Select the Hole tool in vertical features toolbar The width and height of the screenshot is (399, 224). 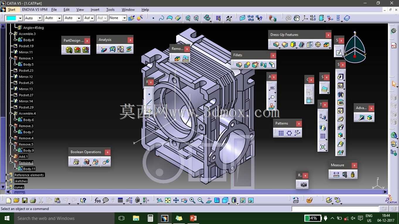tap(340, 111)
